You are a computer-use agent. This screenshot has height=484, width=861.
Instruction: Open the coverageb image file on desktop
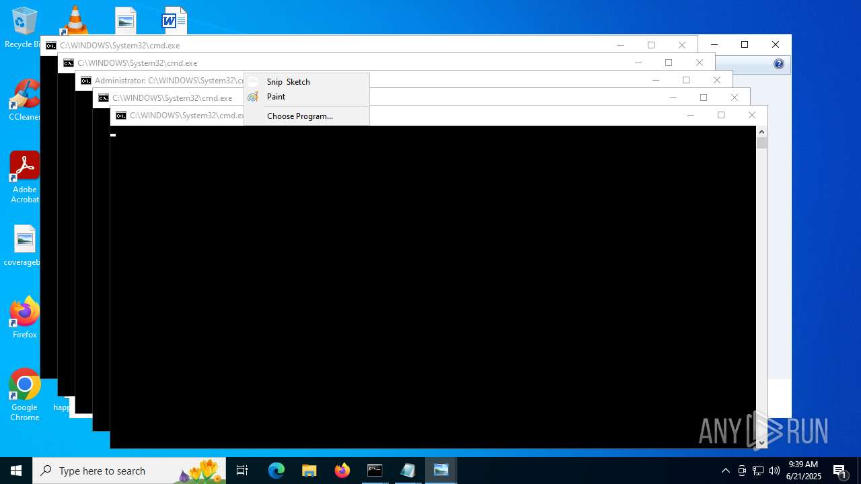(24, 245)
